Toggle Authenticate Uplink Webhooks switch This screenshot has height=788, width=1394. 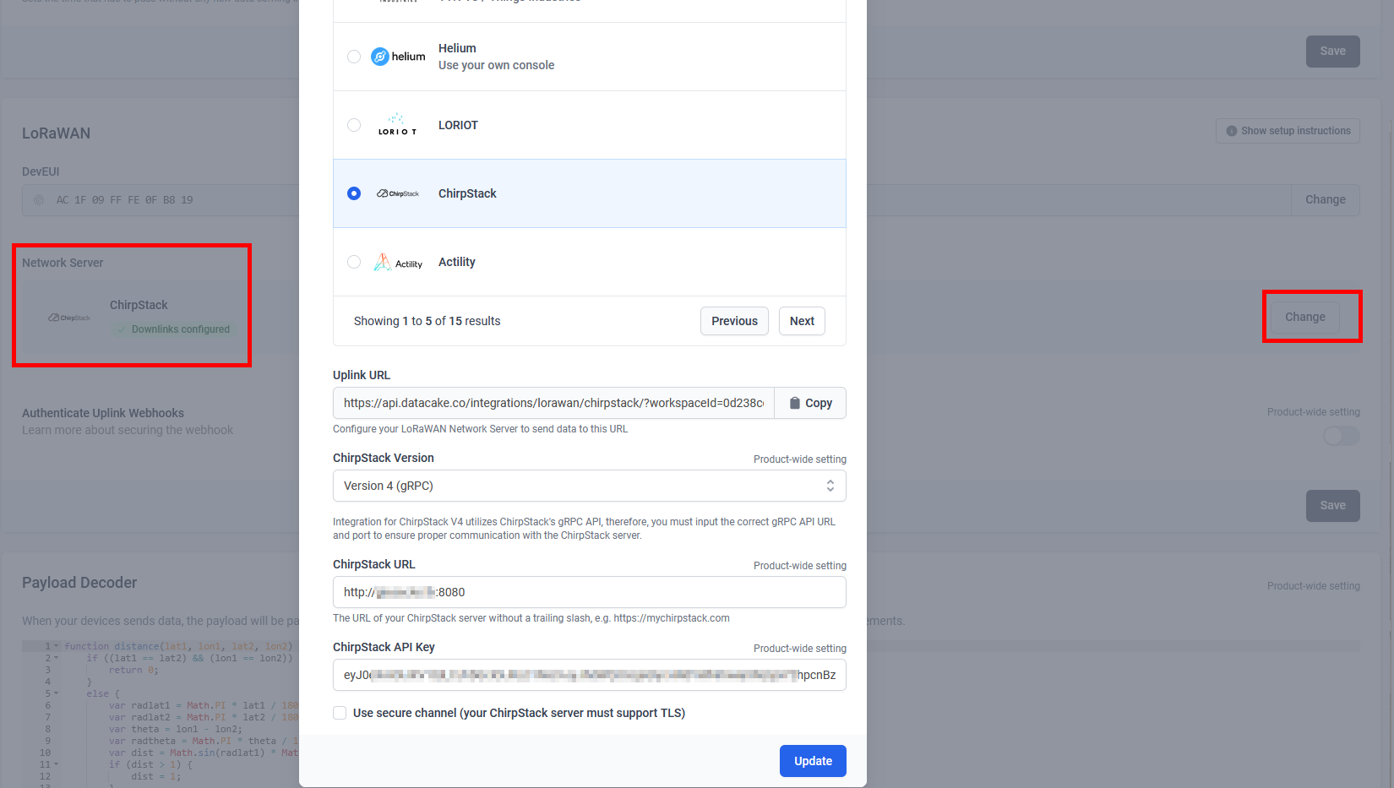pyautogui.click(x=1341, y=436)
